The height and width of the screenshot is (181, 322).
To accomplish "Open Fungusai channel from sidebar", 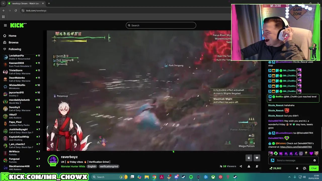I will coord(21,160).
